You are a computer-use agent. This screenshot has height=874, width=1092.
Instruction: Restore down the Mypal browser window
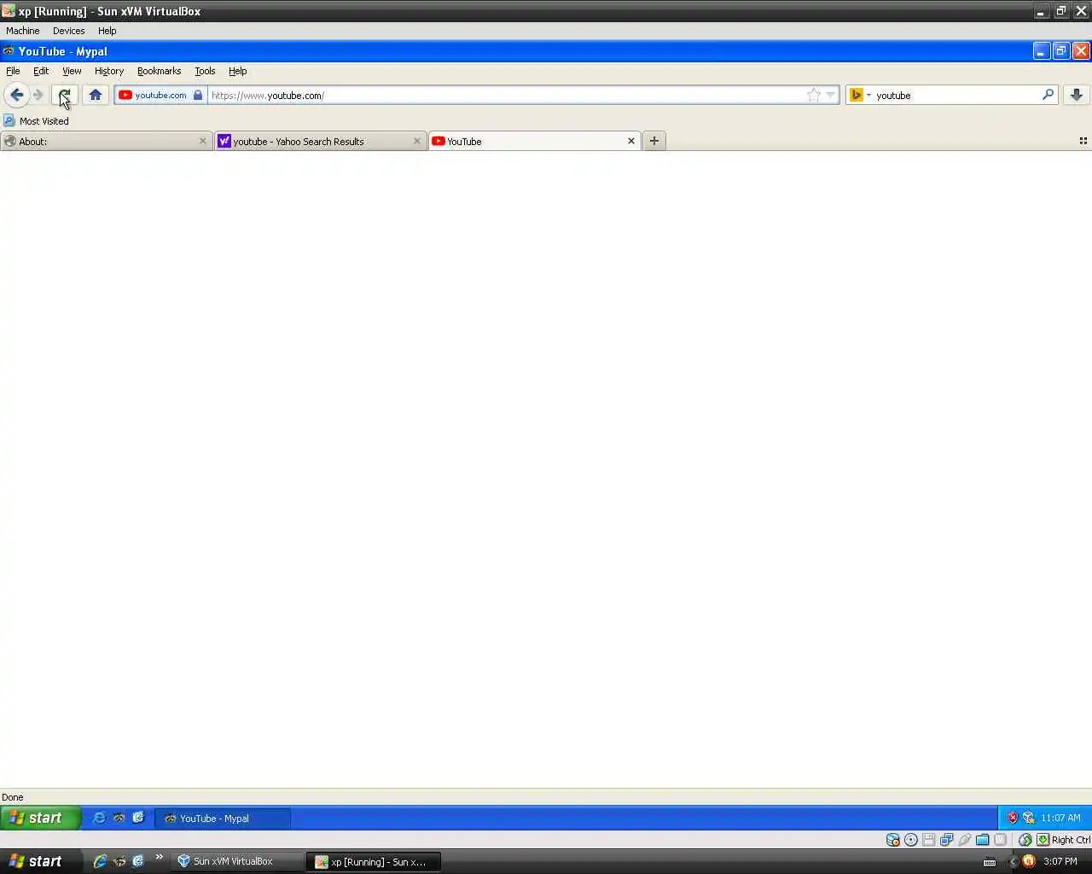1061,51
